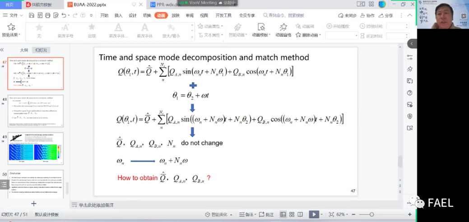469x222 pixels.
Task: Click the 批注 comments button in status bar
Action: pos(267,214)
